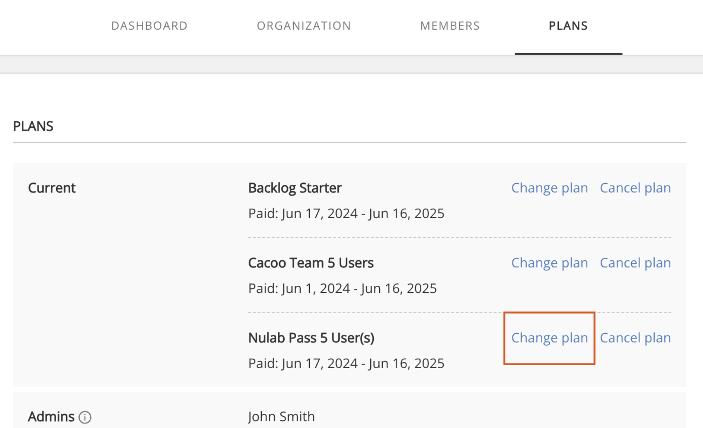
Task: Select the Nulab Pass 5 User(s) plan name
Action: [311, 338]
